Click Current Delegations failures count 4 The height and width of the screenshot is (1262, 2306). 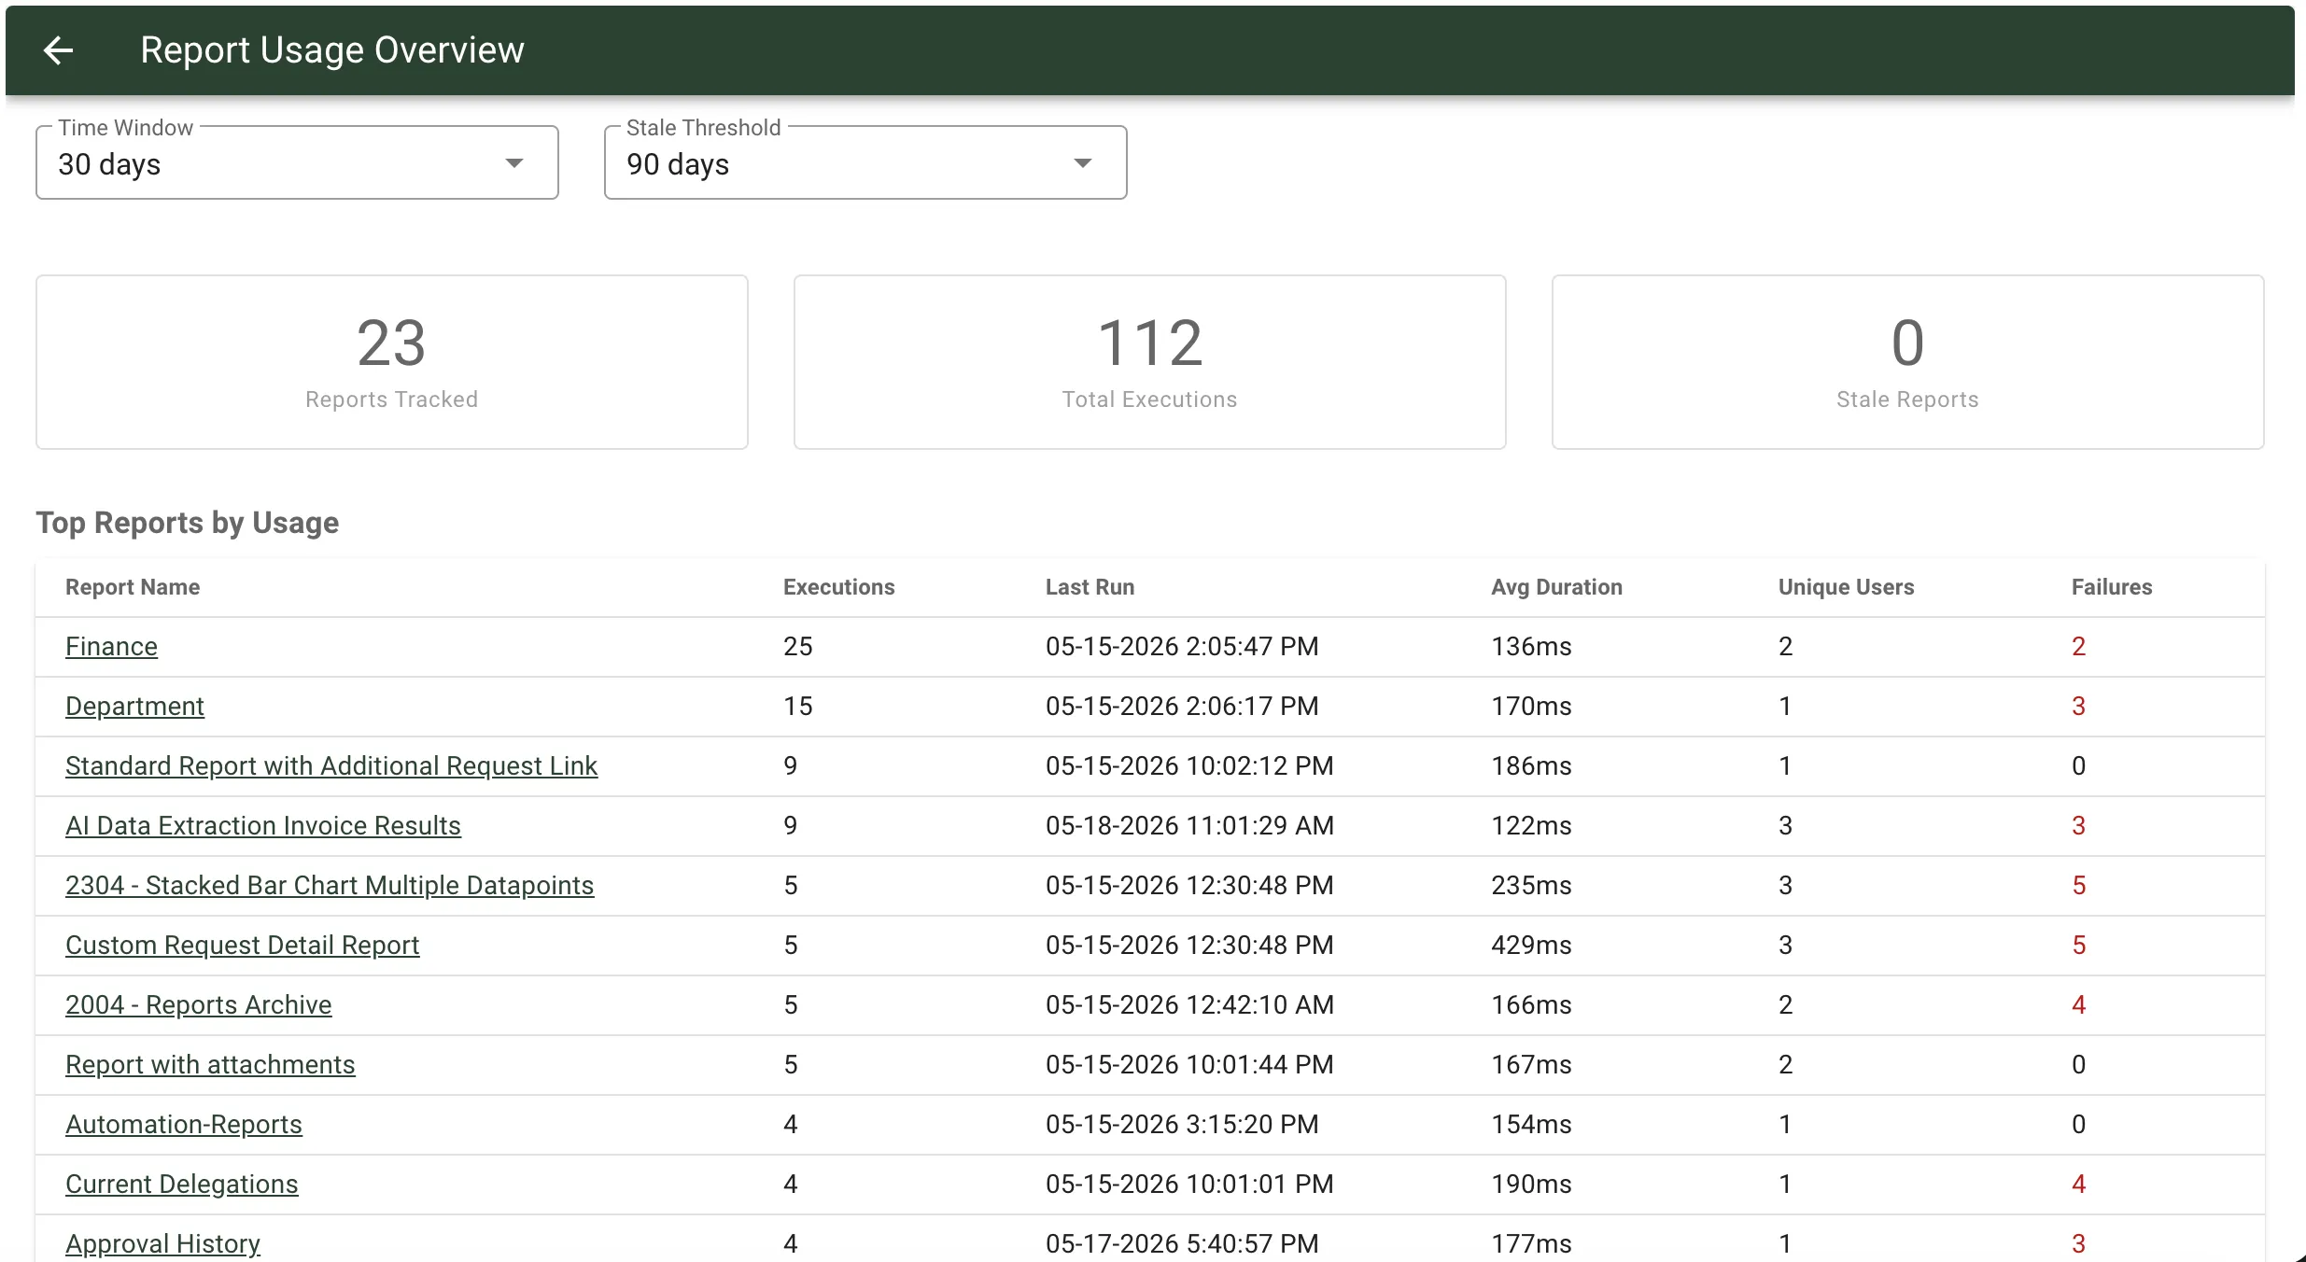pyautogui.click(x=2078, y=1184)
